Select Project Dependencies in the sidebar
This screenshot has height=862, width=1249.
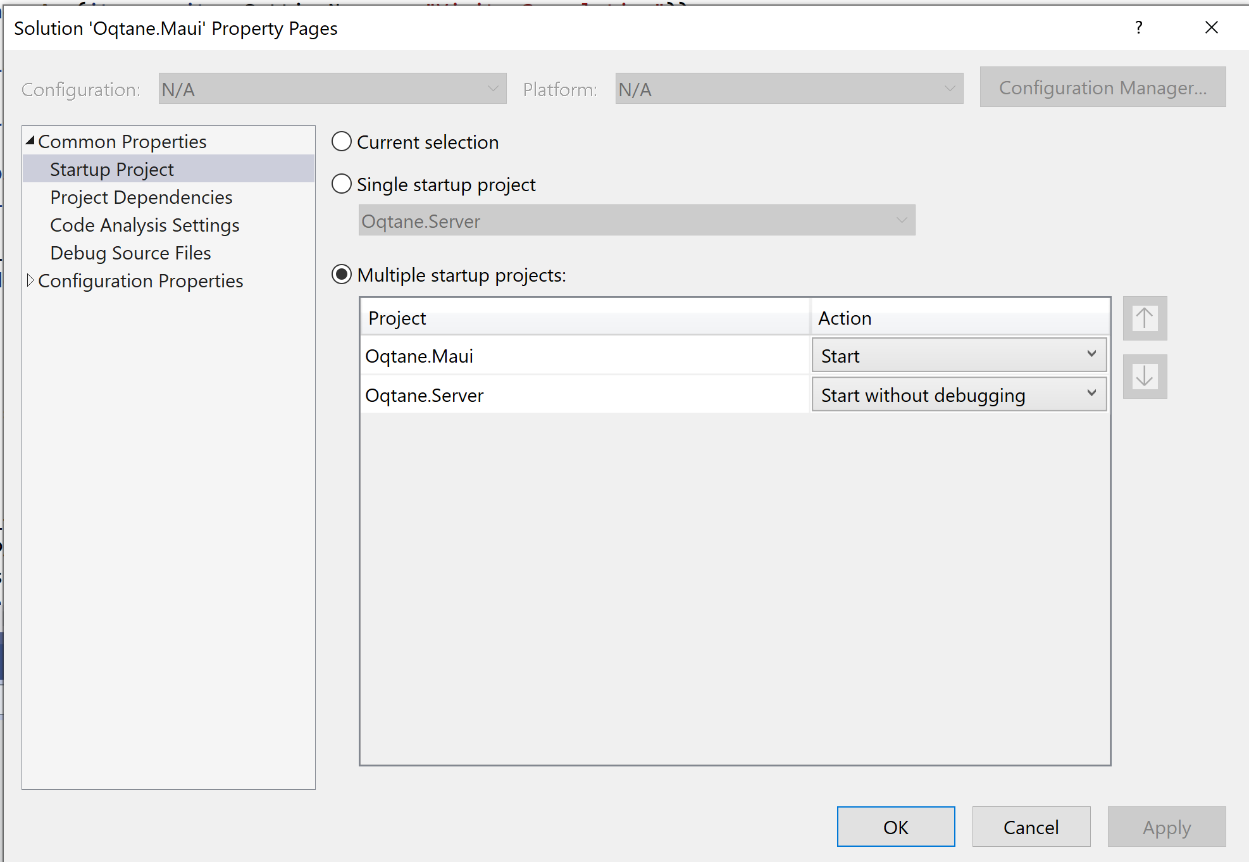click(140, 197)
